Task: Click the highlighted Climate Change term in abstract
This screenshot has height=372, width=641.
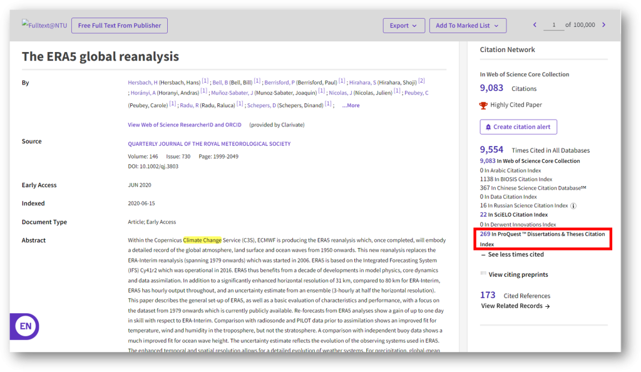Action: [x=202, y=240]
